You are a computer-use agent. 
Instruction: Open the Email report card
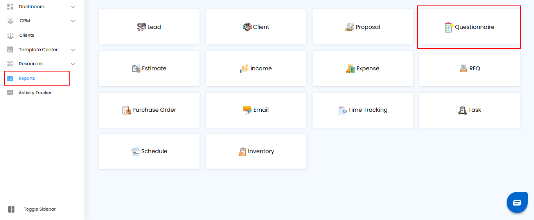coord(256,110)
